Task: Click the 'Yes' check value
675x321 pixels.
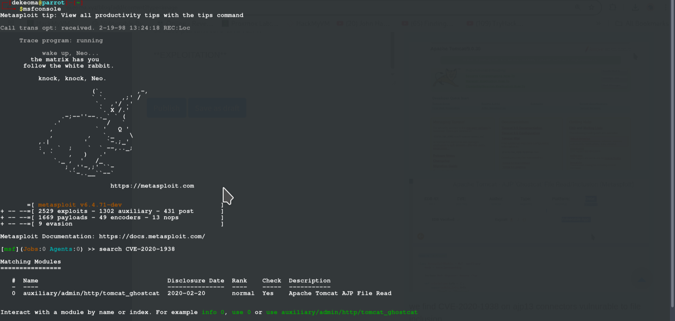Action: pos(268,293)
